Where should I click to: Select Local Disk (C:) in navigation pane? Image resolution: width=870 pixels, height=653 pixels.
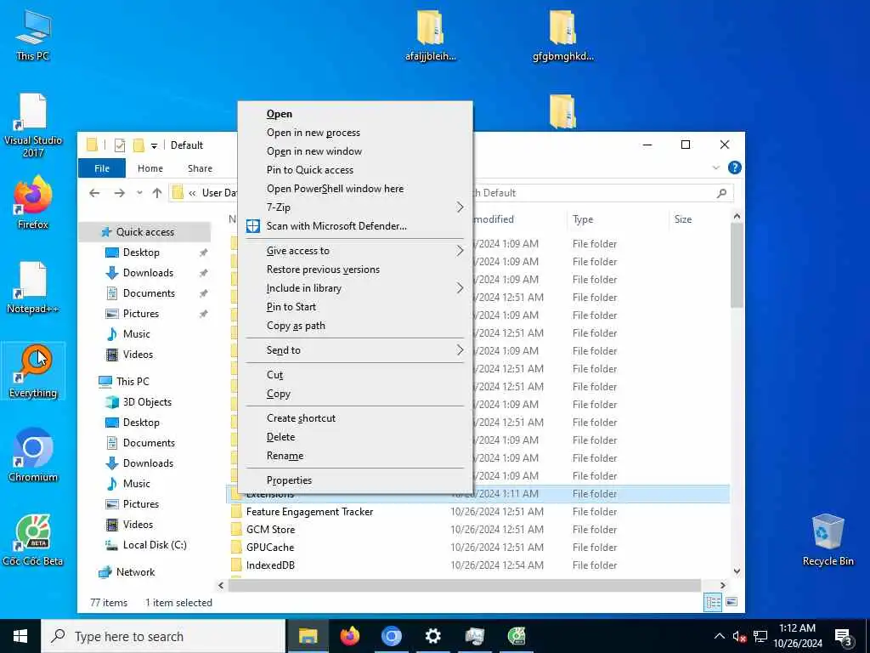[155, 545]
